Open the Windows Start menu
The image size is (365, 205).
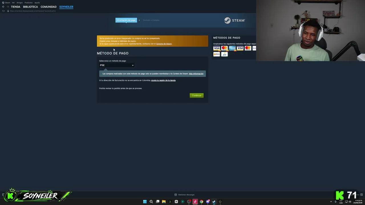pos(145,202)
